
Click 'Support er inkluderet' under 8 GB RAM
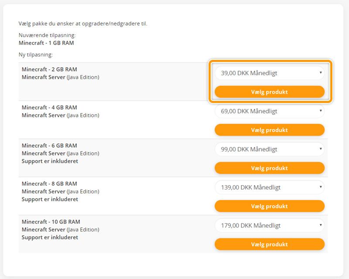[x=50, y=199]
